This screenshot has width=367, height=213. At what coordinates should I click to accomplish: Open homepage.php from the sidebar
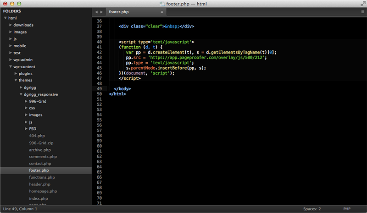pos(43,191)
